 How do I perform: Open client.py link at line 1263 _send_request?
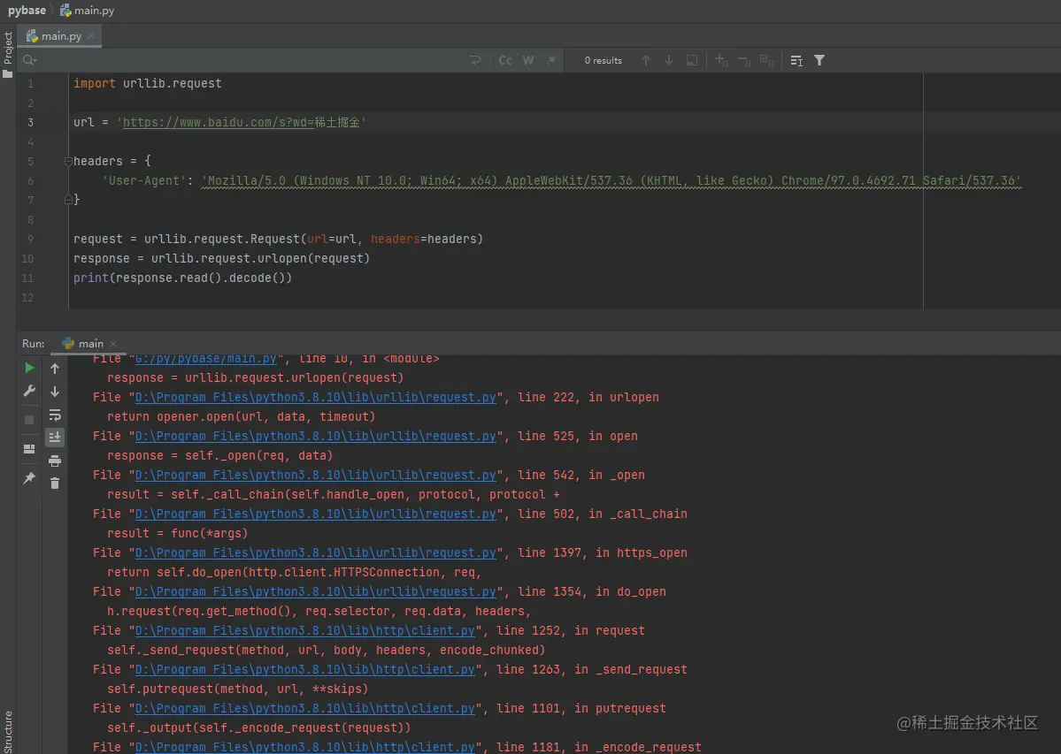pos(305,669)
